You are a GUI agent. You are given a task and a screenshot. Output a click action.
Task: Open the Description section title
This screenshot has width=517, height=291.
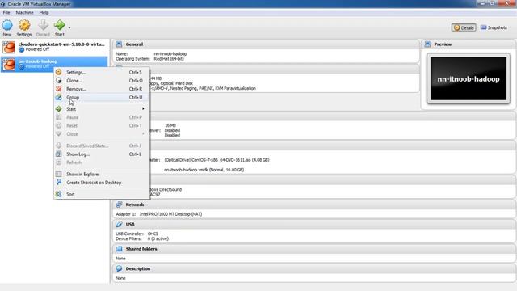click(138, 268)
